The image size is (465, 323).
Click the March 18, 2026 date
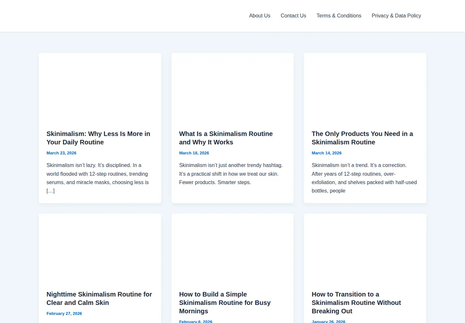pyautogui.click(x=194, y=153)
